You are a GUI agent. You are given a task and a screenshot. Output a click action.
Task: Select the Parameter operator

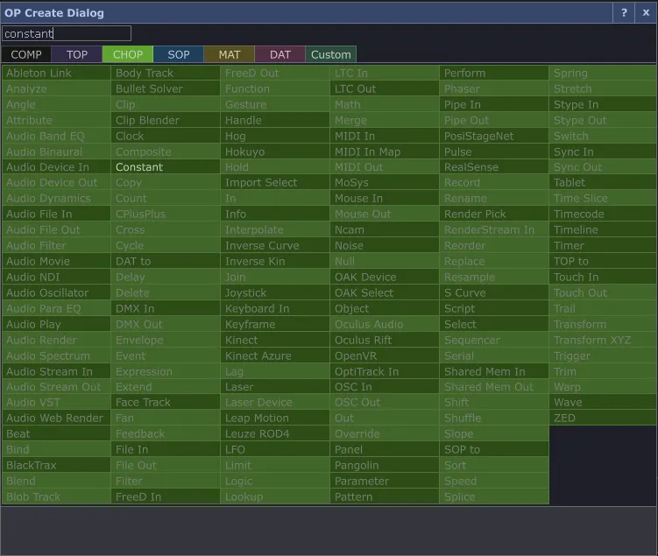pyautogui.click(x=385, y=481)
